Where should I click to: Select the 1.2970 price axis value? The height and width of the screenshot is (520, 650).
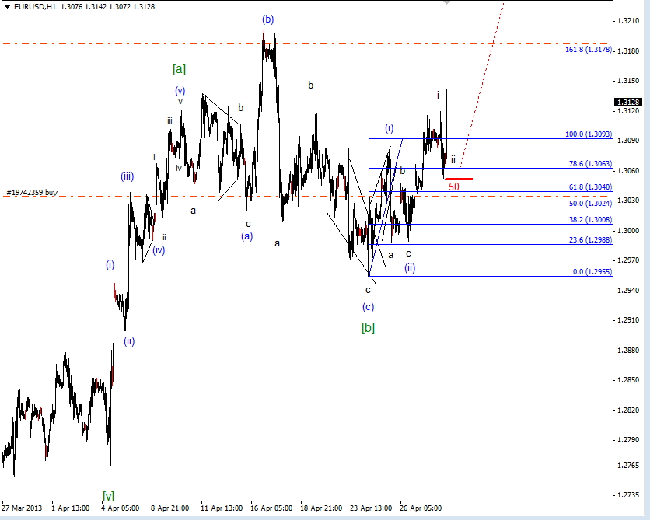(628, 260)
